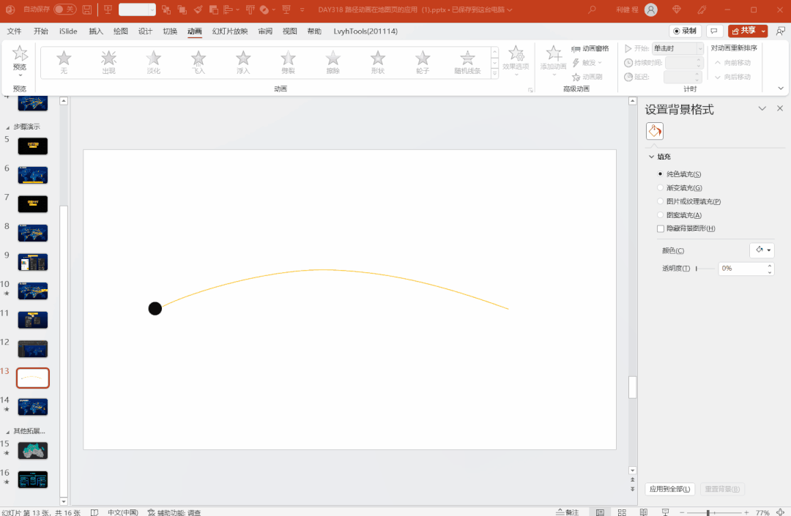Expand the animation gallery More arrow
The image size is (791, 516).
pos(494,74)
